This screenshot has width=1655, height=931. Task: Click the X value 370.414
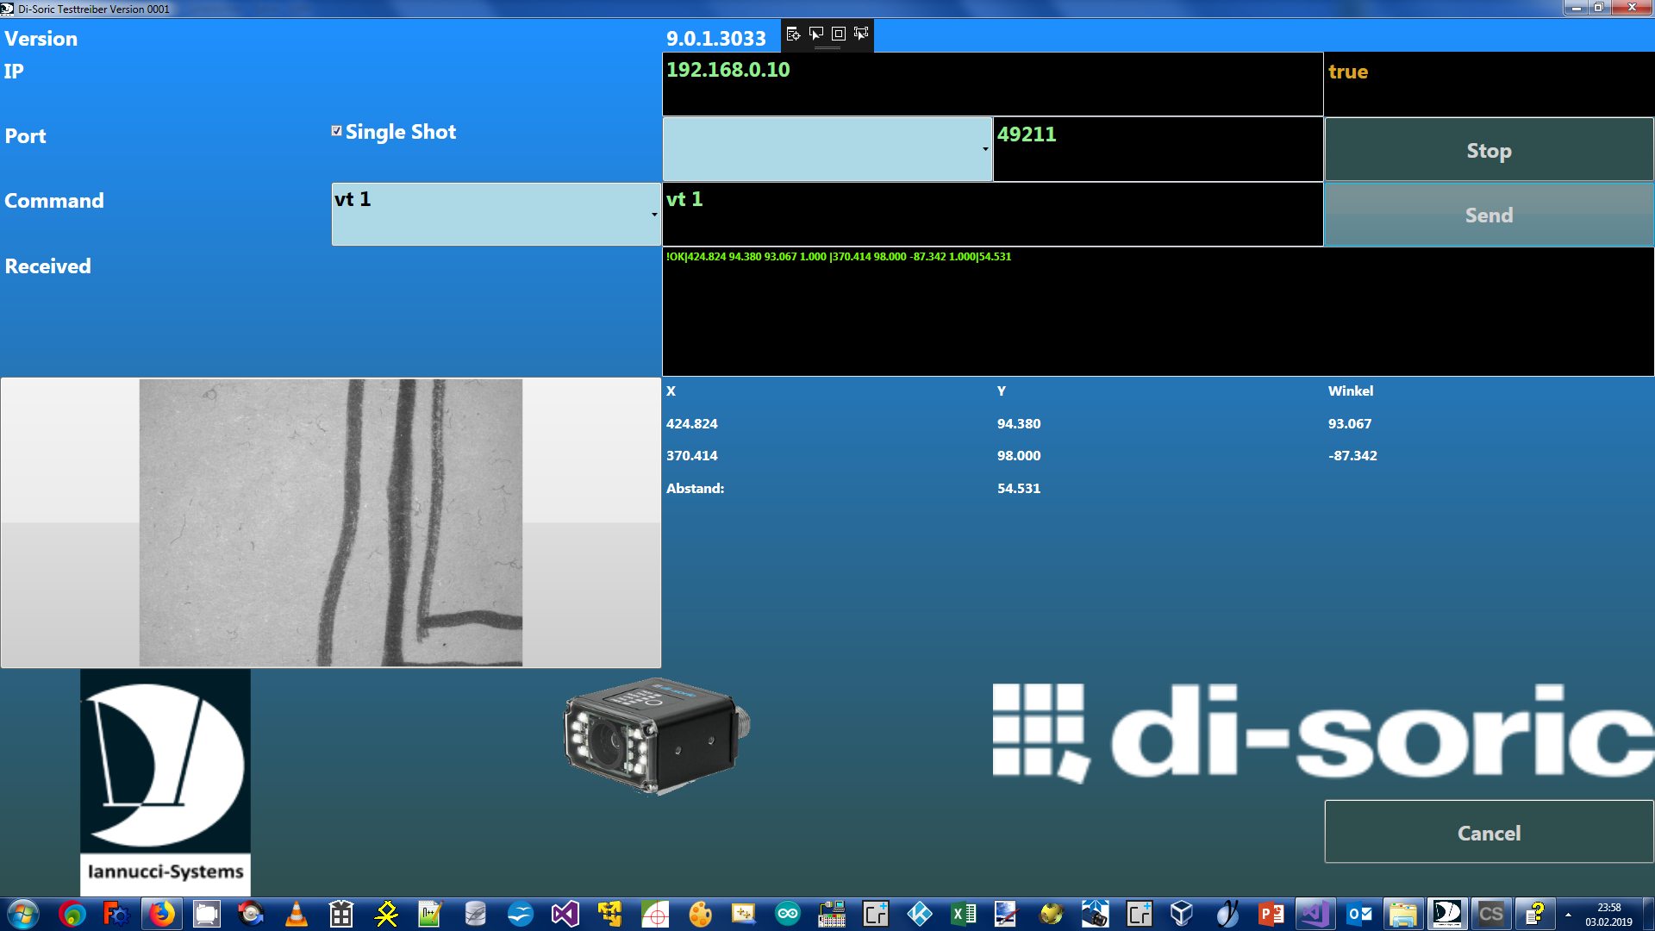pyautogui.click(x=692, y=455)
